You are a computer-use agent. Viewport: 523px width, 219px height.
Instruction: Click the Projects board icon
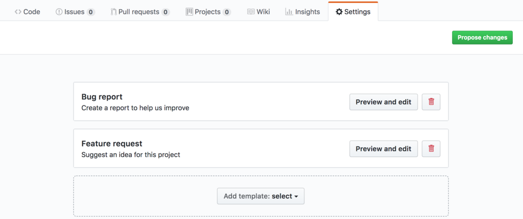[x=189, y=12]
